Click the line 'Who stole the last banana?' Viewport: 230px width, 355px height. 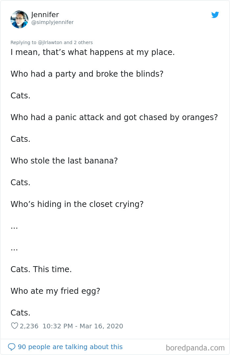coord(64,161)
